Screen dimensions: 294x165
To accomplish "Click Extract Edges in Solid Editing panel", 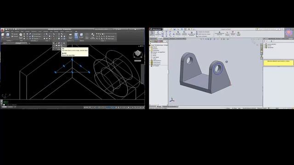I will point(37,34).
